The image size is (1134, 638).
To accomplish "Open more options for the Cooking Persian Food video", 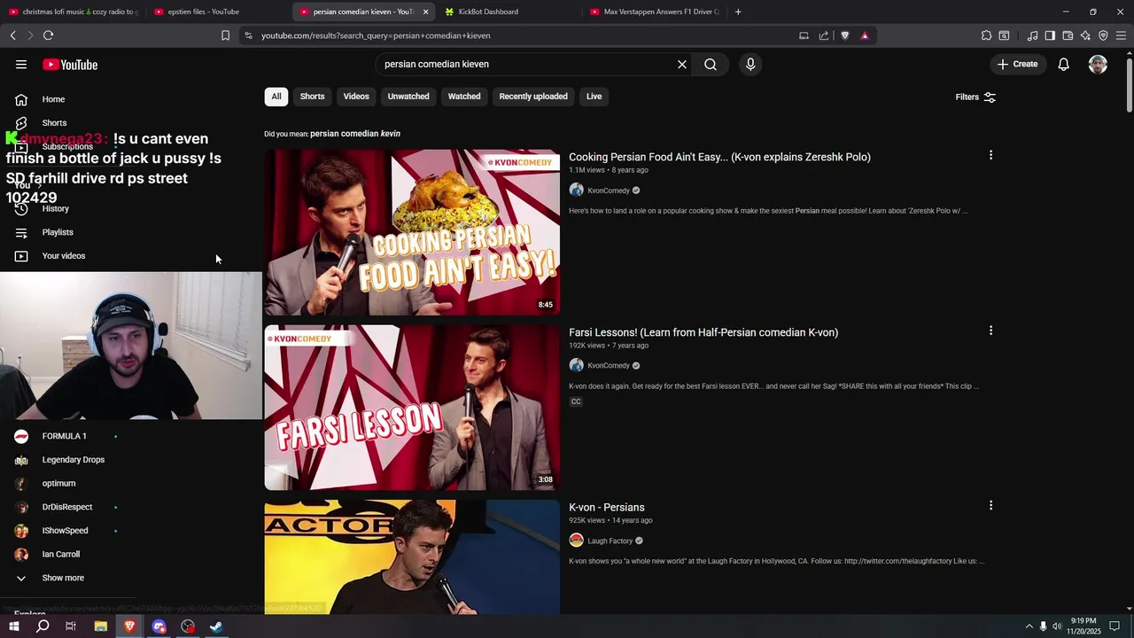I will tap(990, 155).
